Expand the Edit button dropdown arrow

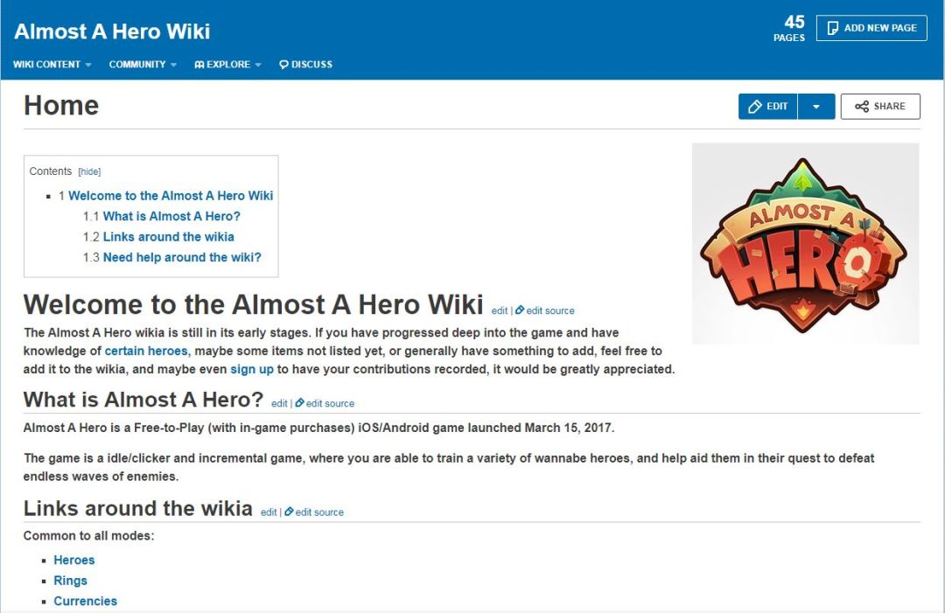[x=816, y=107]
